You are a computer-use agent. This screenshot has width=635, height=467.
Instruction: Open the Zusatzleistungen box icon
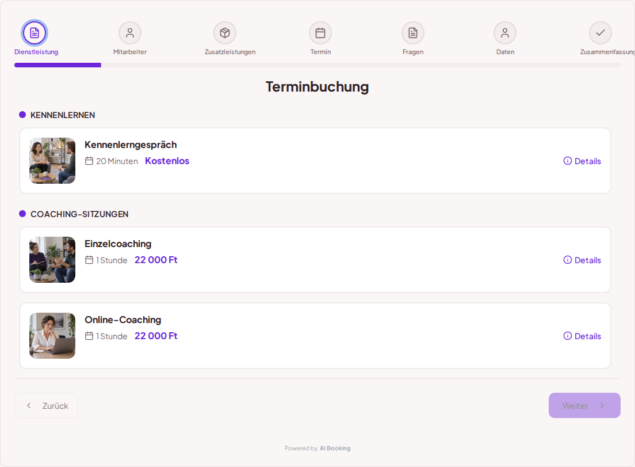pos(225,33)
